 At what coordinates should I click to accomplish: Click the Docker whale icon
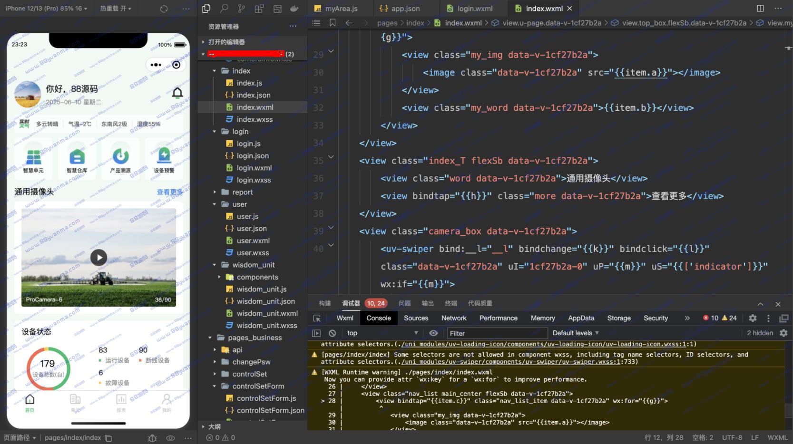point(294,8)
